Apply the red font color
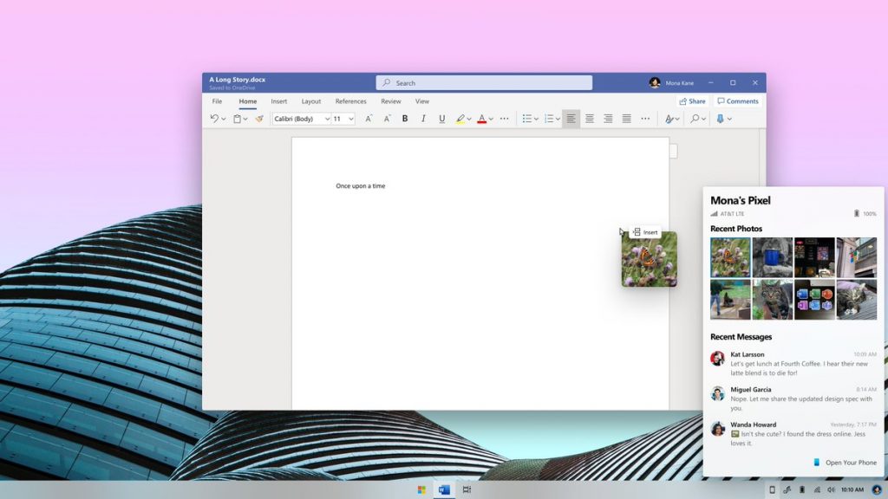This screenshot has width=888, height=499. point(481,118)
